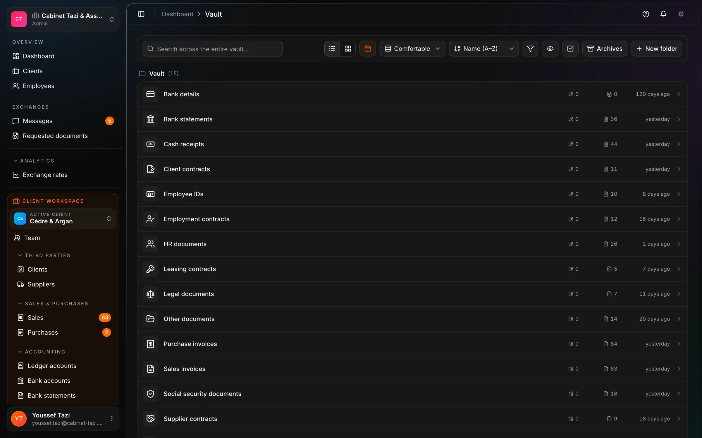Image resolution: width=702 pixels, height=438 pixels.
Task: Open the Other documents row chevron
Action: (x=679, y=319)
